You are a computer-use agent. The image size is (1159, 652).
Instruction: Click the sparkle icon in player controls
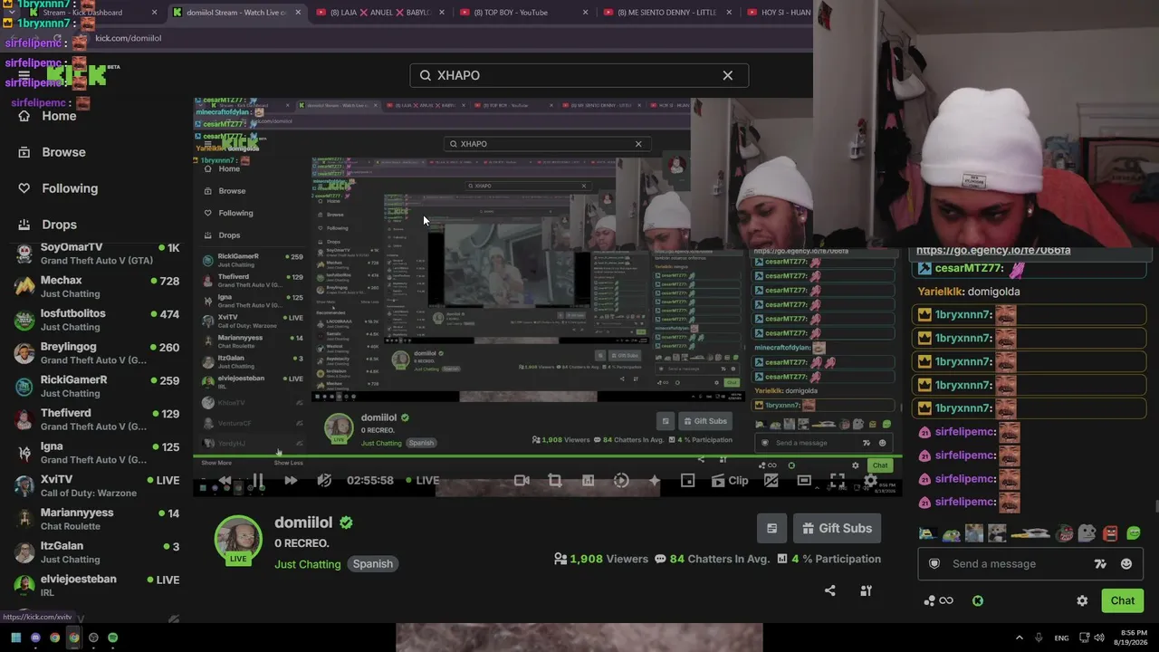pyautogui.click(x=655, y=481)
